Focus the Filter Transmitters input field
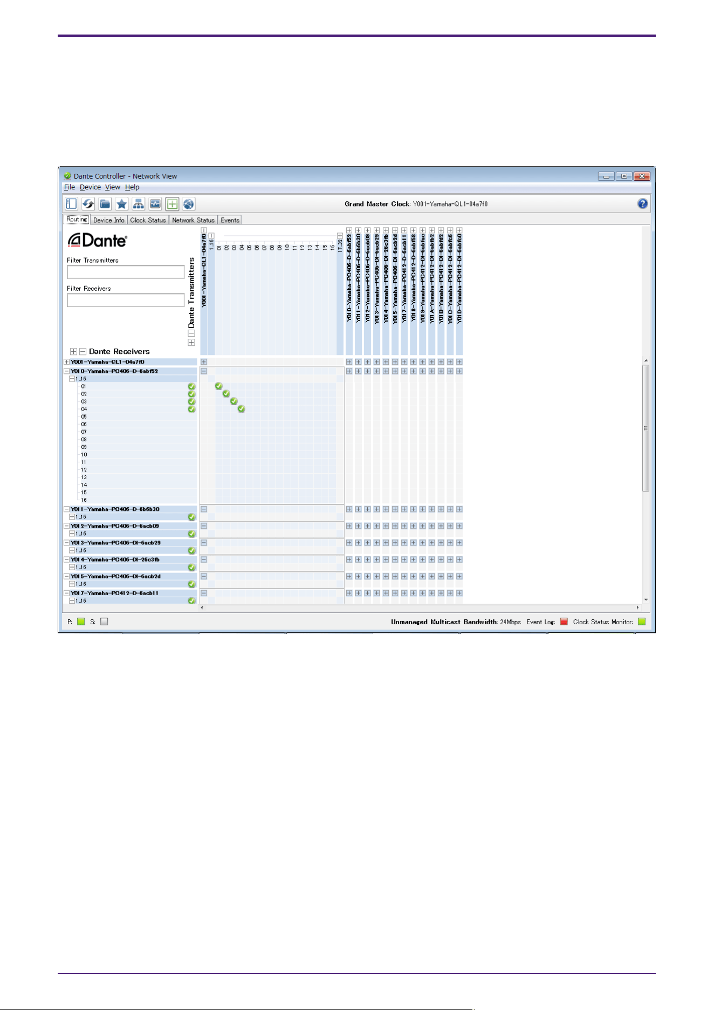Viewport: 714px width, 1010px height. click(126, 272)
